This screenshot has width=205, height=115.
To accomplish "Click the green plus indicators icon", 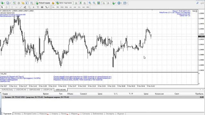I will click(x=113, y=3).
